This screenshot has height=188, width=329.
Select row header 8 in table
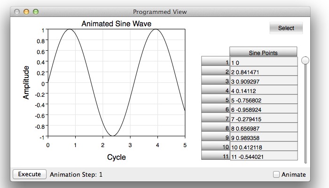coord(215,127)
